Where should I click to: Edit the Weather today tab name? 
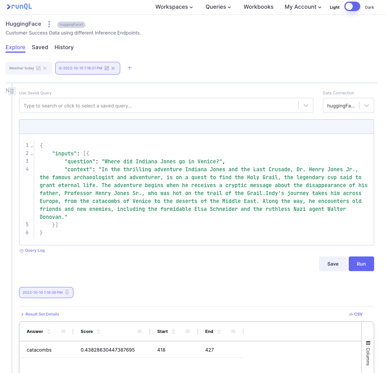tap(38, 68)
